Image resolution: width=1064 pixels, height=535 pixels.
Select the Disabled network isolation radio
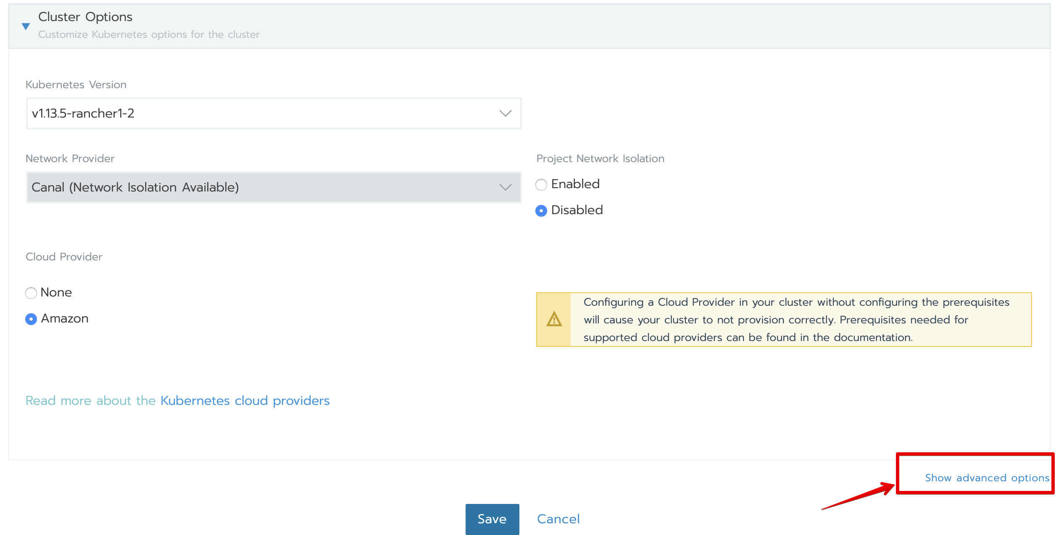pos(541,211)
